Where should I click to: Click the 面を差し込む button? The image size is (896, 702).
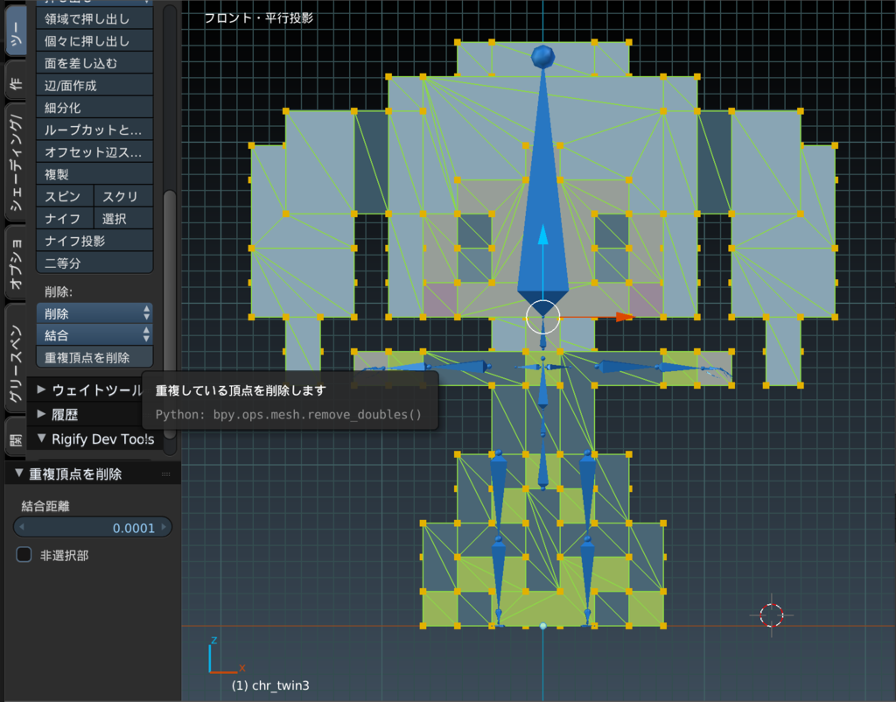click(94, 63)
